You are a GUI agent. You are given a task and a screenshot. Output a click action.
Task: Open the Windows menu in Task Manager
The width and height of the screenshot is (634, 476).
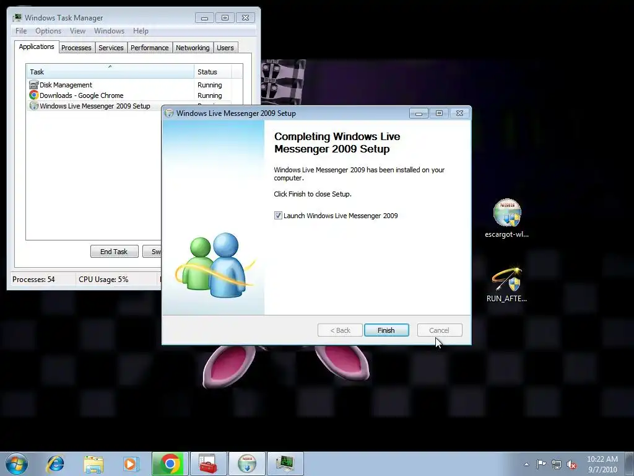pos(109,31)
